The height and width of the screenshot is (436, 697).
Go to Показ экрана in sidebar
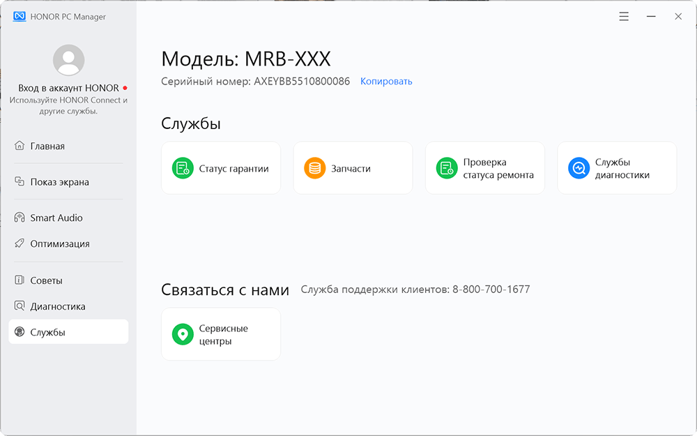point(68,182)
